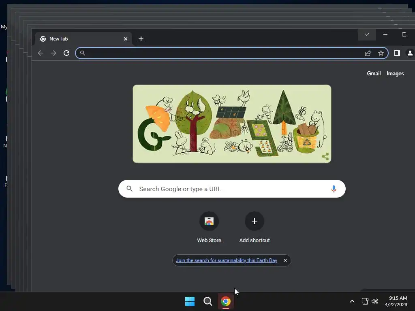
Task: Open the Web Store shortcut
Action: pos(209,228)
